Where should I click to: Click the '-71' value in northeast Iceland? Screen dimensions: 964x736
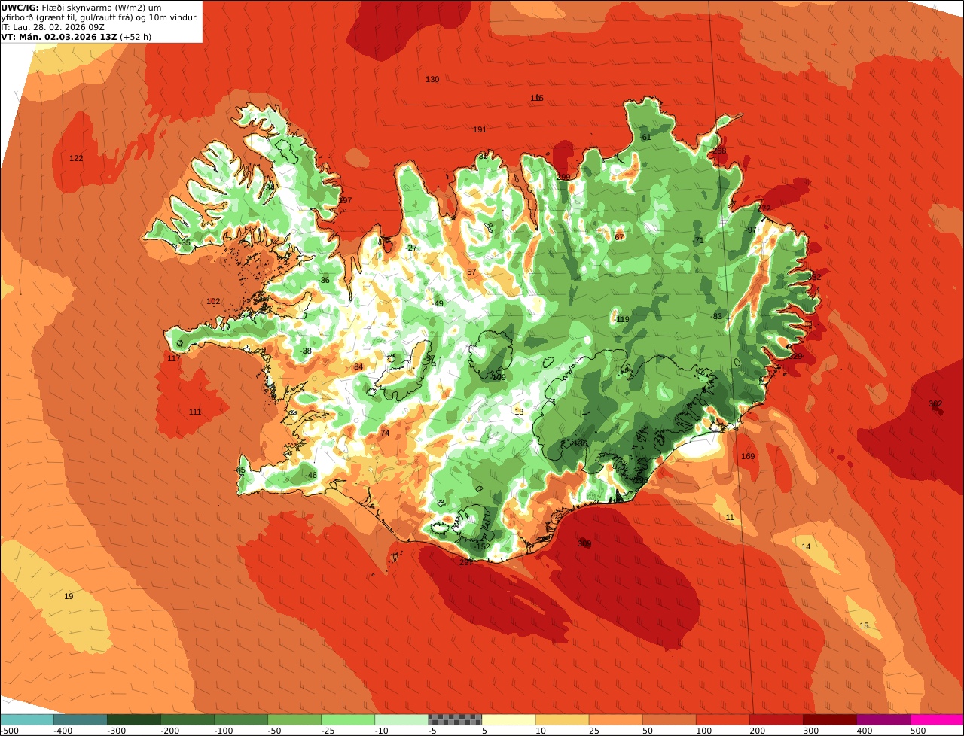coord(698,241)
